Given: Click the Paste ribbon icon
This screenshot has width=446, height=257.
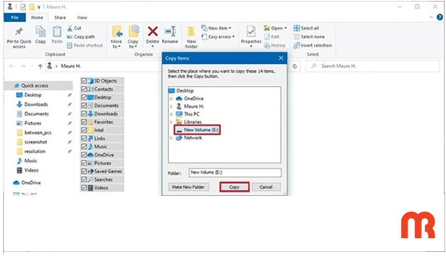Looking at the screenshot, I should tap(57, 31).
